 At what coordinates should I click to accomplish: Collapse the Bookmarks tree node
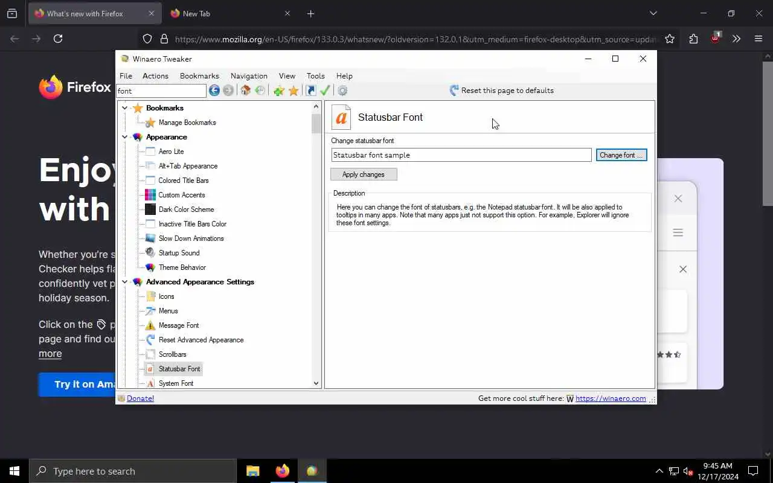pyautogui.click(x=125, y=108)
